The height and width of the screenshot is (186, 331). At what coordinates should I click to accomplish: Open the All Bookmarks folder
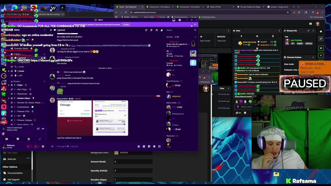tap(317, 17)
